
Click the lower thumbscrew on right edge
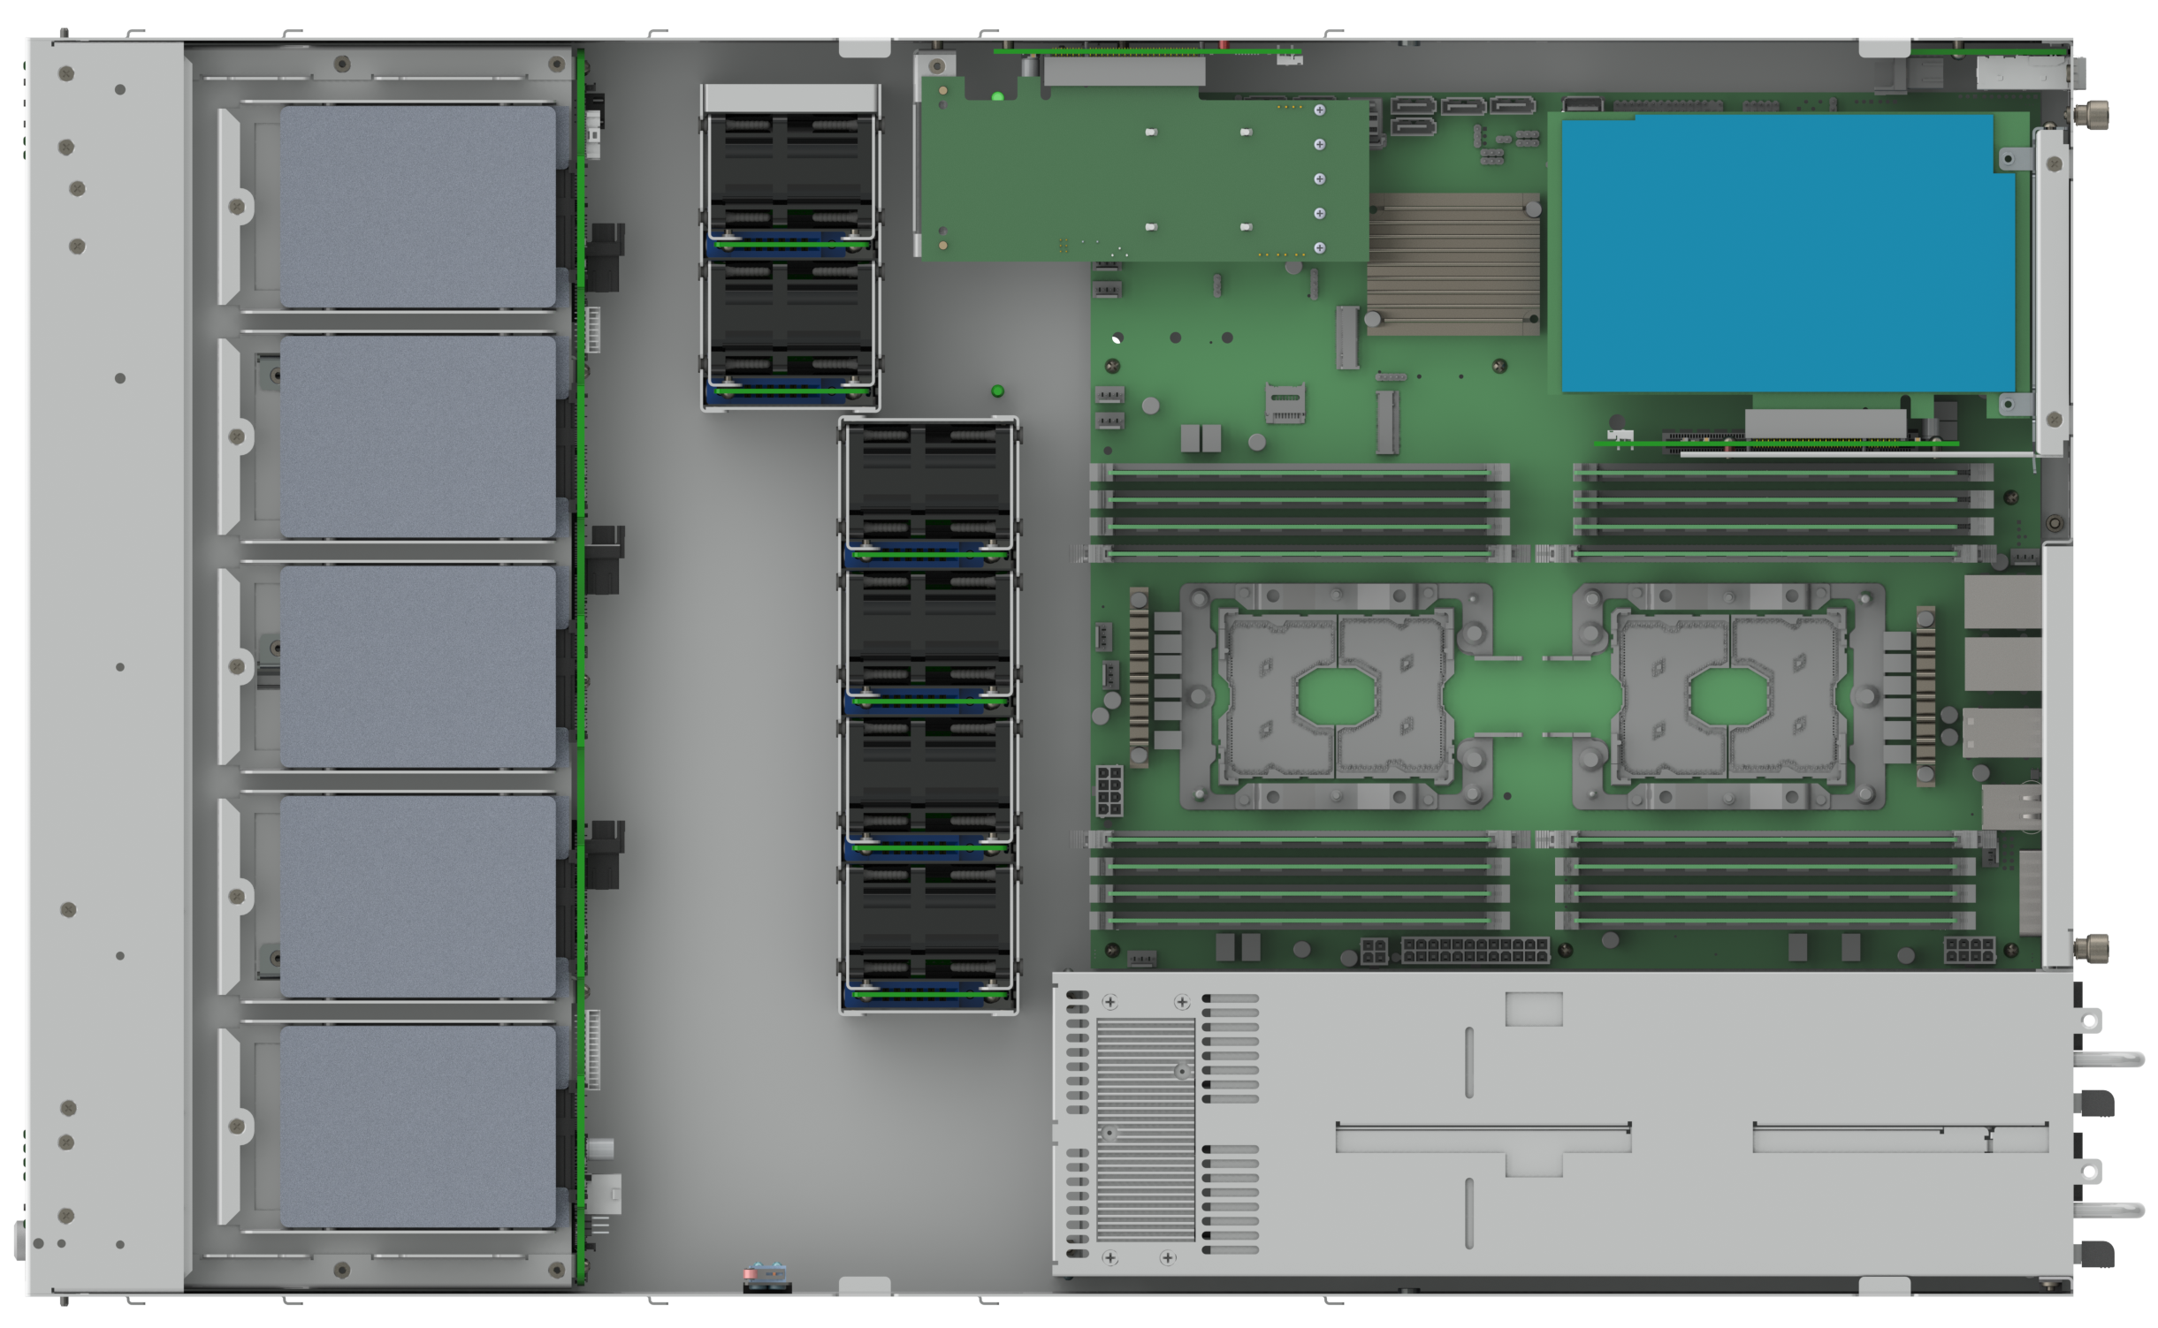click(2095, 949)
